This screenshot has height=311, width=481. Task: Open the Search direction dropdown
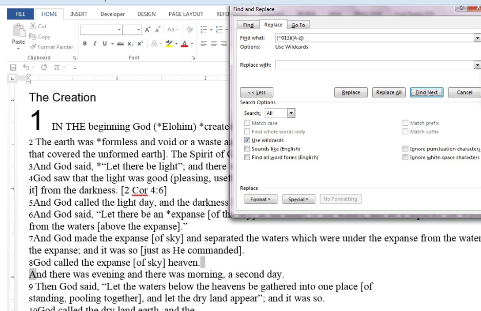point(291,113)
